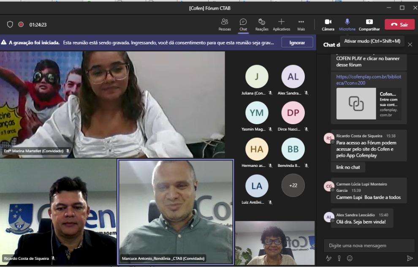Viewport: 418px width, 267px height.
Task: Click the send message arrow icon
Action: [x=409, y=258]
